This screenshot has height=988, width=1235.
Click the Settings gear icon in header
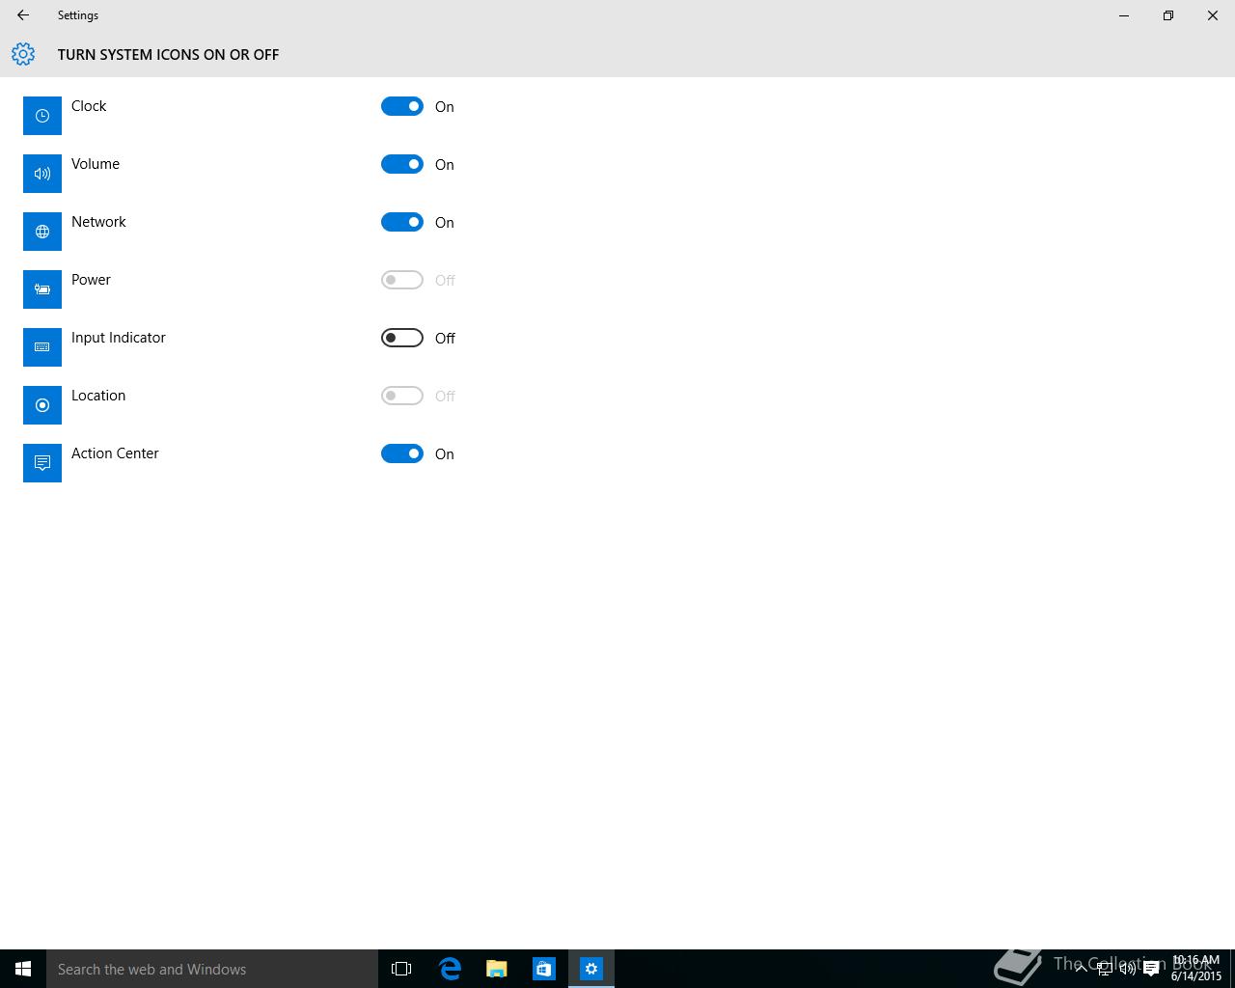[x=23, y=55]
